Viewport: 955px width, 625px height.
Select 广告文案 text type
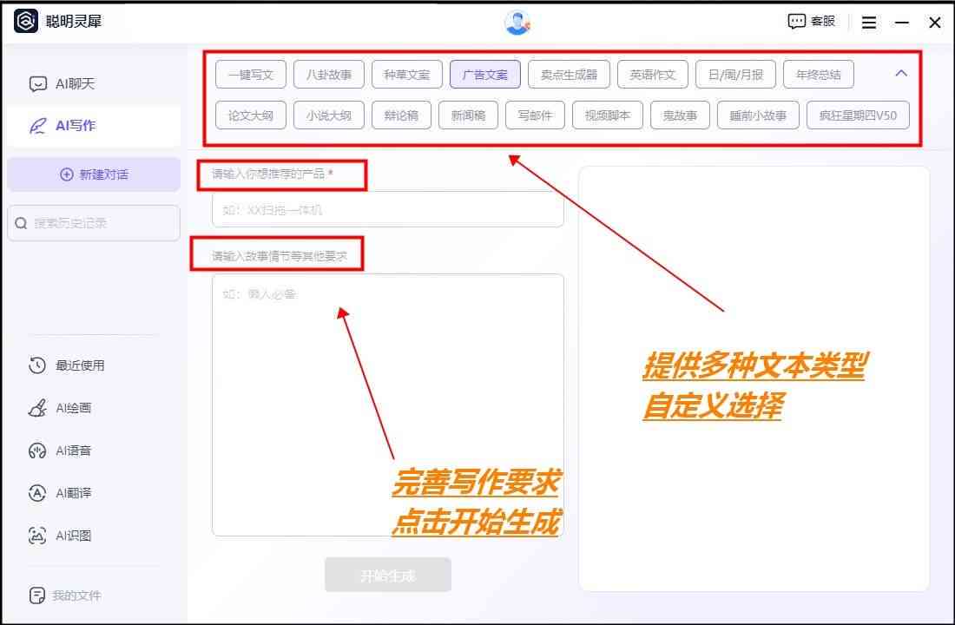pos(484,75)
